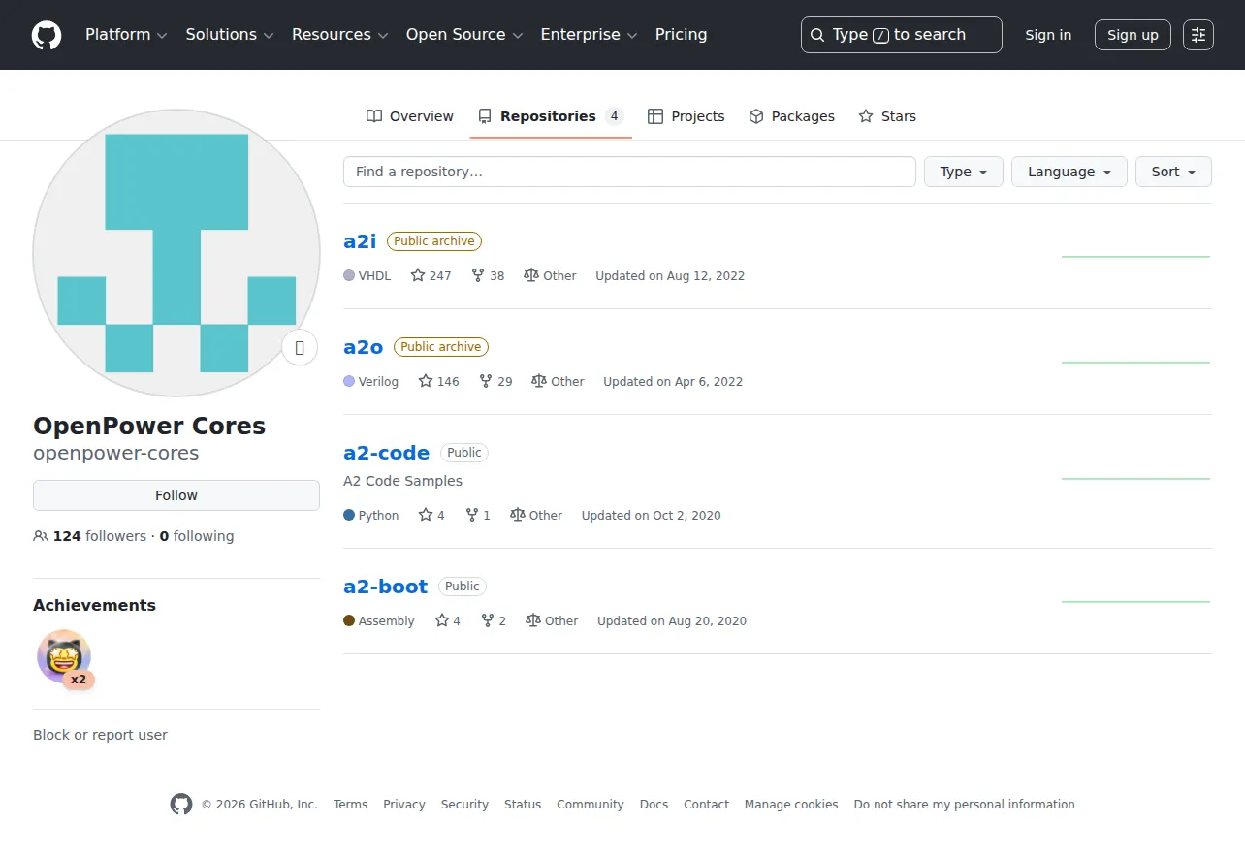
Task: Open the Language filter dropdown
Action: (x=1069, y=172)
